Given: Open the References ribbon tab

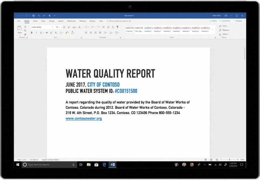Looking at the screenshot, I should (71, 21).
